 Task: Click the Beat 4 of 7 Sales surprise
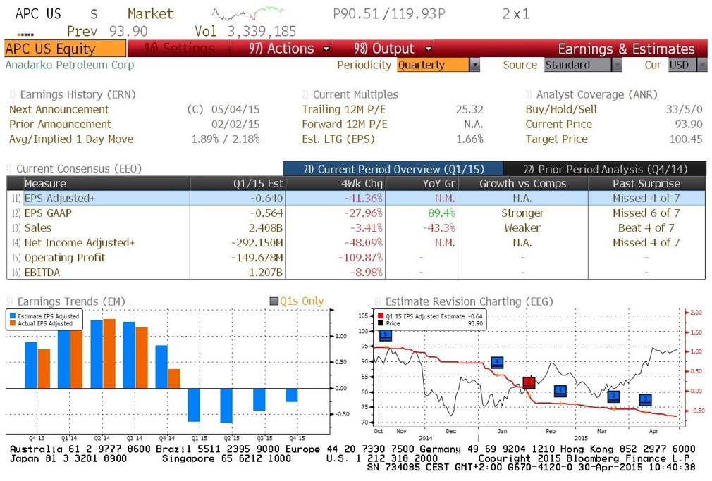(x=646, y=227)
